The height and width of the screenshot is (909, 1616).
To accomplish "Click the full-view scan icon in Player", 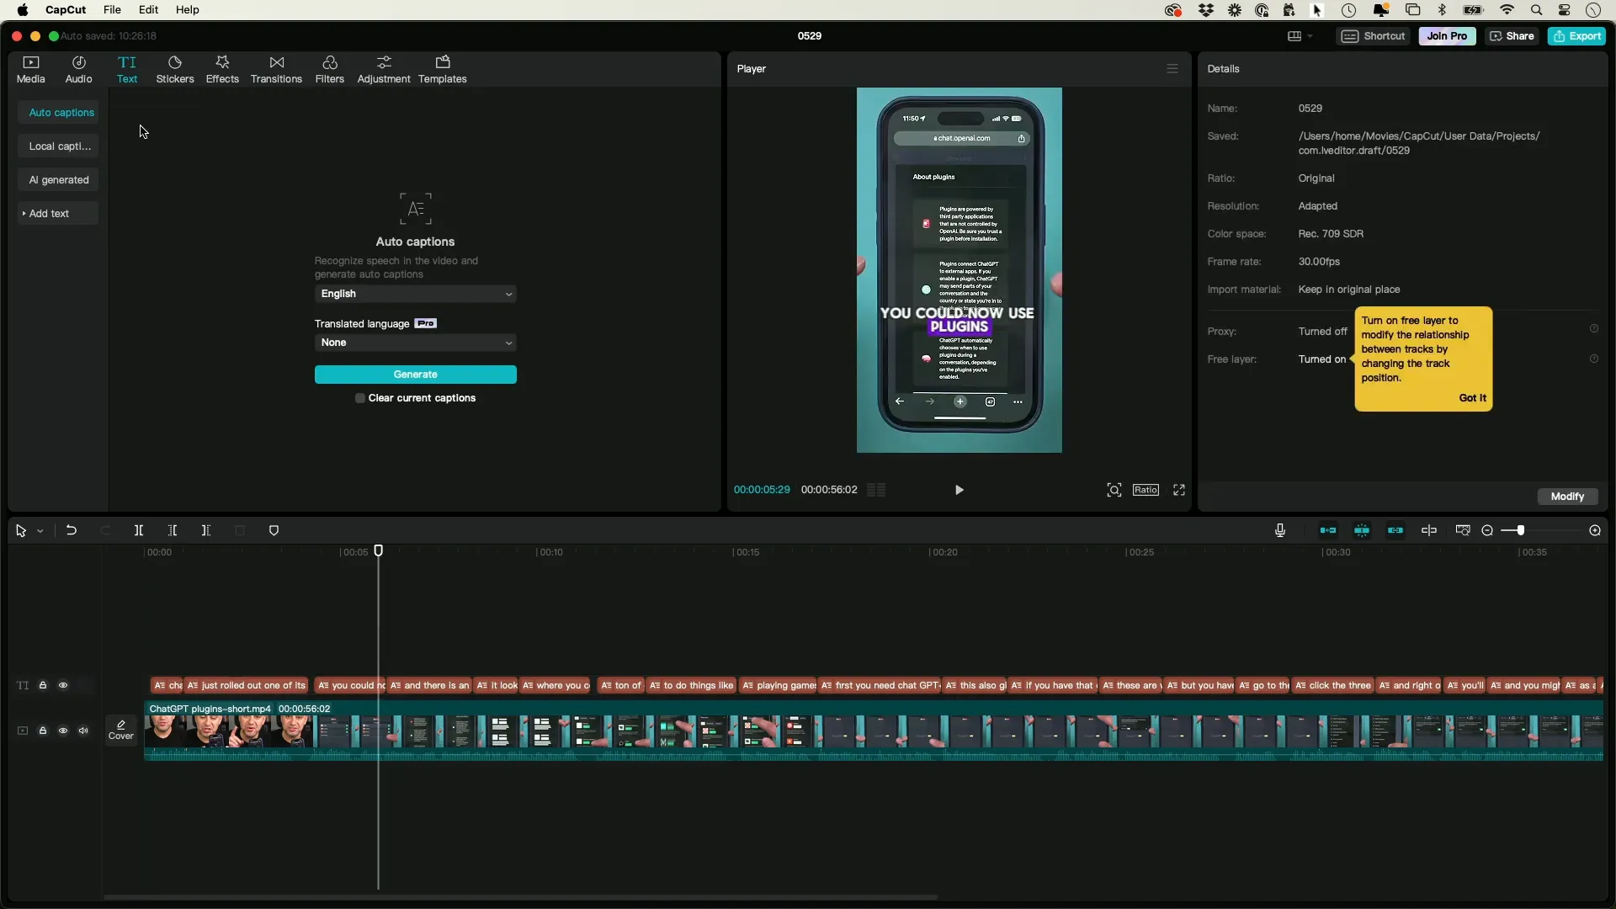I will click(1114, 490).
